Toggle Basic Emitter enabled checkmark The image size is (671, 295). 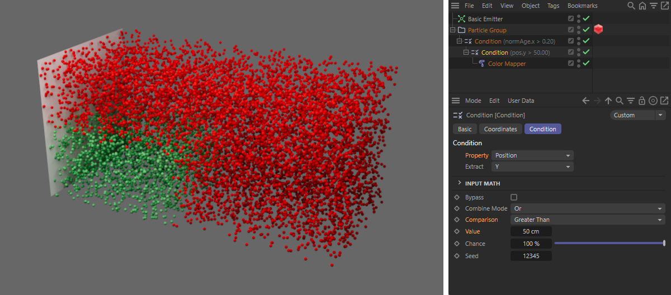[586, 18]
